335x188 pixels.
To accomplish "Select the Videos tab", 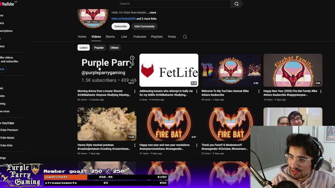I will click(x=96, y=37).
